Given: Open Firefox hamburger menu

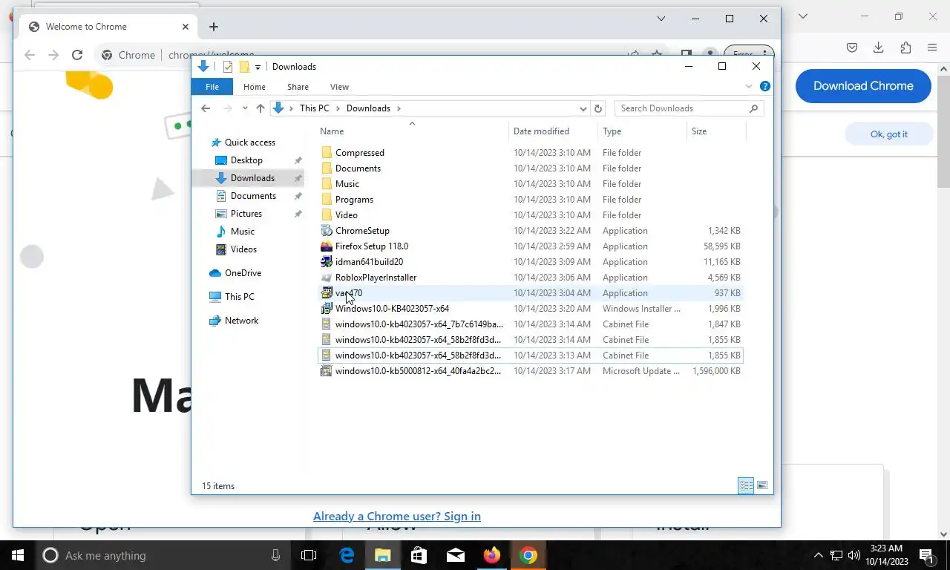Looking at the screenshot, I should coord(932,47).
